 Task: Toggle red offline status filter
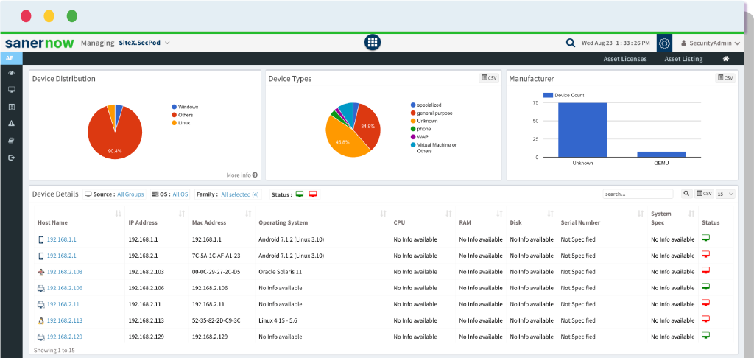coord(313,194)
